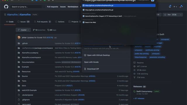Click the Search or jump to field
187x105 pixels.
pos(28,7)
